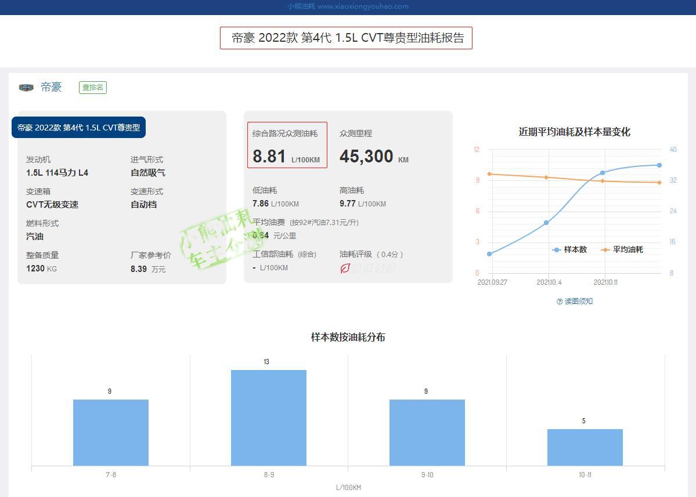Click the 7.86 L/100KM low consumption value
696x497 pixels.
(276, 204)
